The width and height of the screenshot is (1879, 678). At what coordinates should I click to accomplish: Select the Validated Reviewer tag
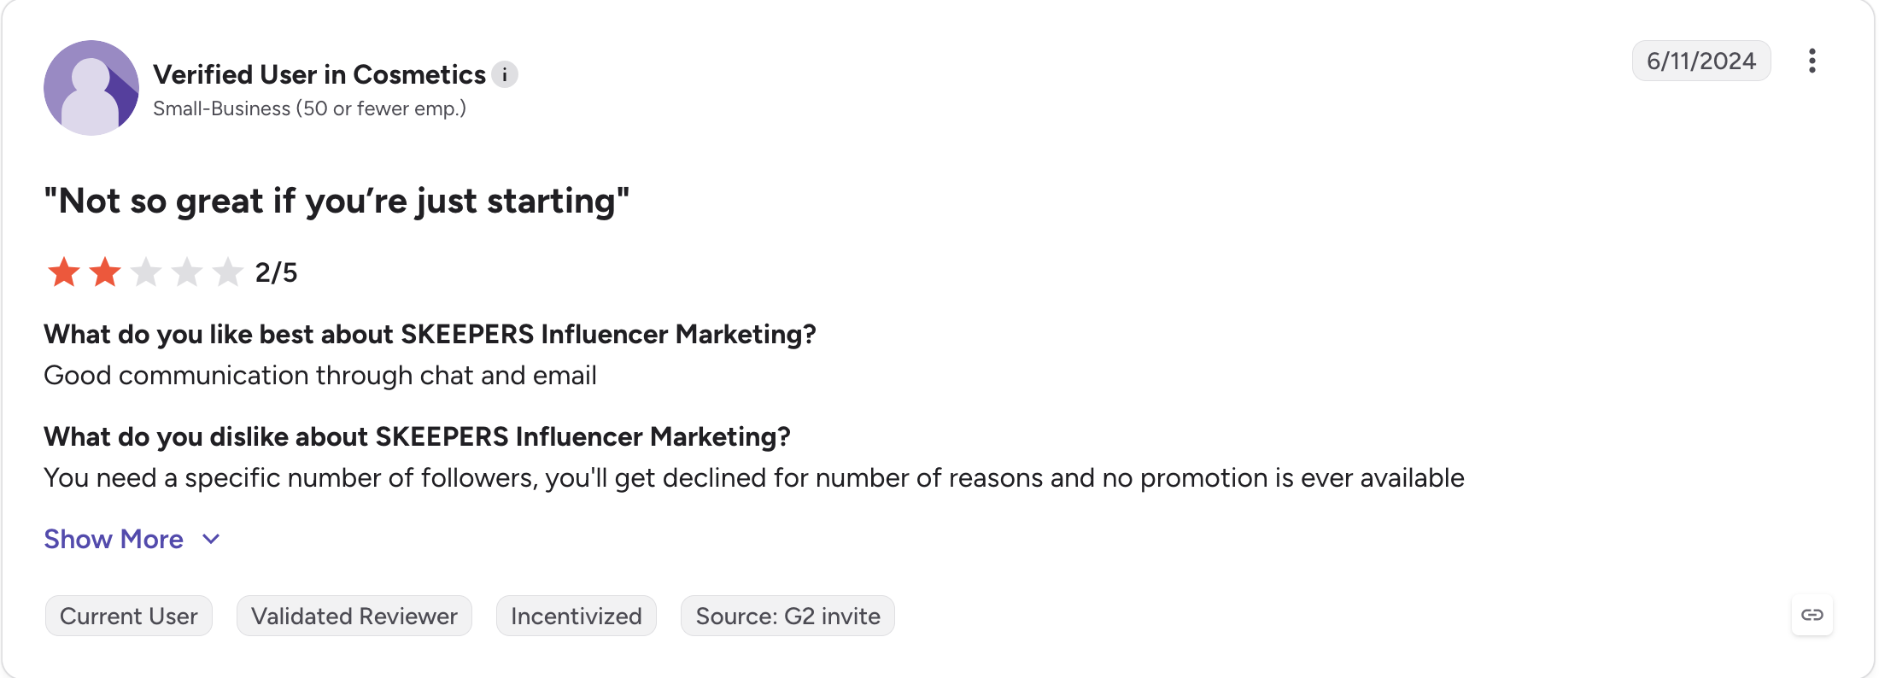(x=354, y=616)
